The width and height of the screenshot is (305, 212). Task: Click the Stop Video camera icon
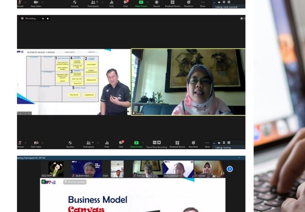[36, 3]
